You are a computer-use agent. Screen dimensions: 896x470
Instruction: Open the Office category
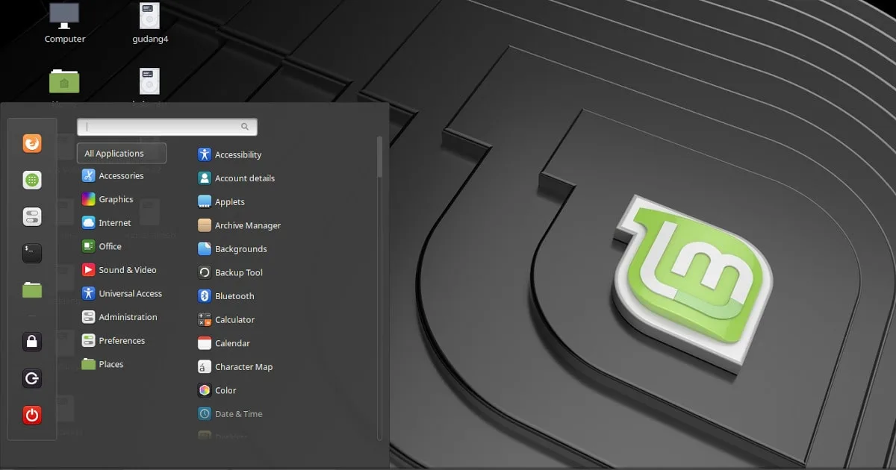(122, 246)
